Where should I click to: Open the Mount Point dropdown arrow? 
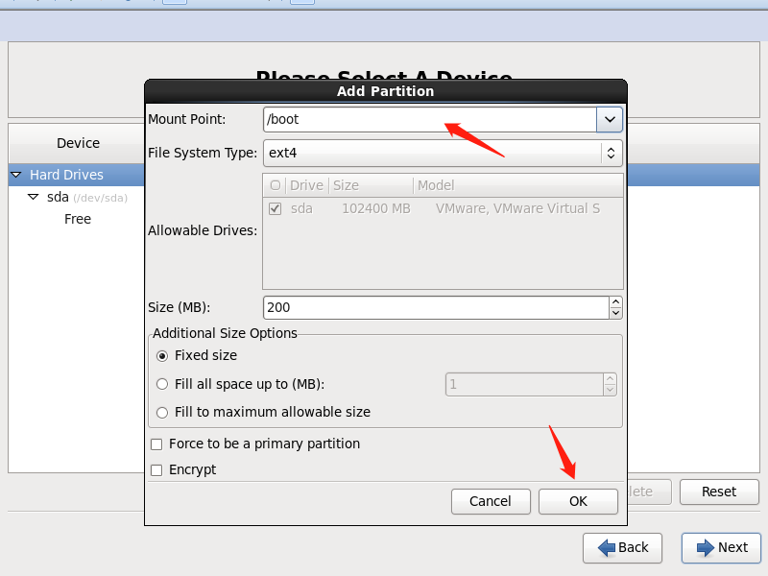coord(610,119)
